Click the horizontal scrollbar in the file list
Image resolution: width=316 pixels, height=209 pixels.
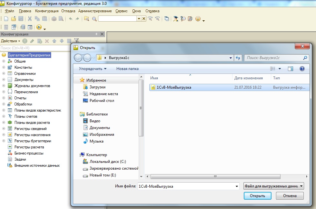pyautogui.click(x=215, y=176)
